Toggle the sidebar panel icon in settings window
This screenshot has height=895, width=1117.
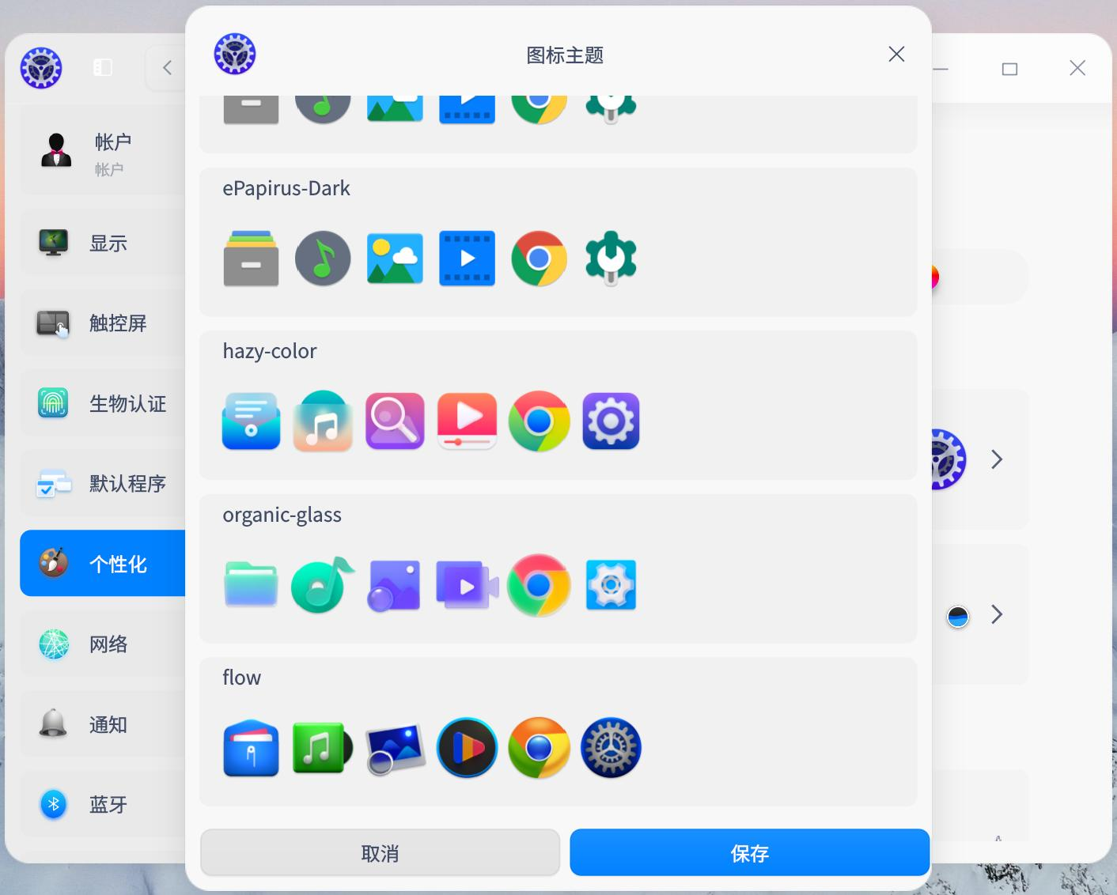103,68
